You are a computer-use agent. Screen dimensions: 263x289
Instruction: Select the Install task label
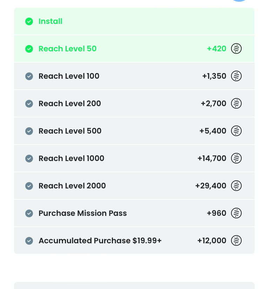tap(50, 21)
